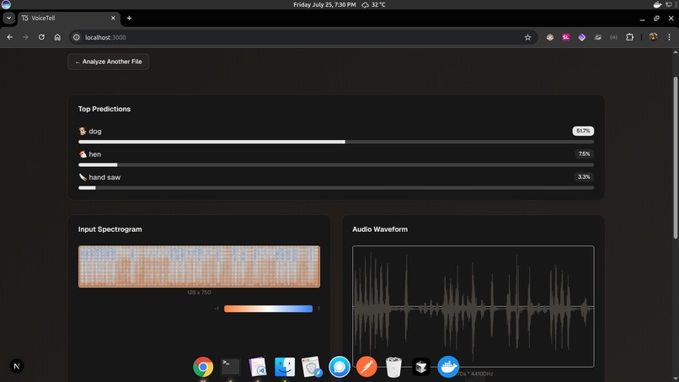Viewport: 679px width, 382px height.
Task: Open Signal messenger from the dock
Action: point(339,367)
